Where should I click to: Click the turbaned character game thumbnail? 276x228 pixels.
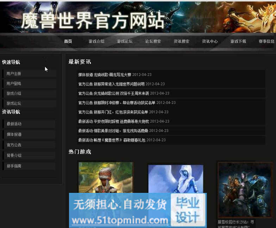click(106, 177)
